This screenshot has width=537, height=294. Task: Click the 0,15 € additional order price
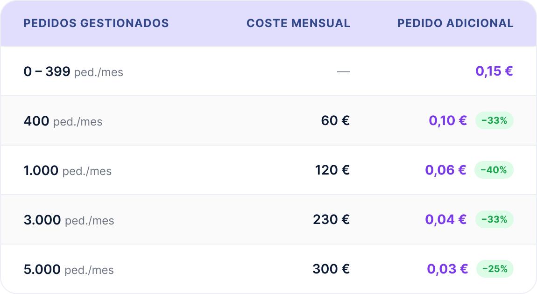494,71
